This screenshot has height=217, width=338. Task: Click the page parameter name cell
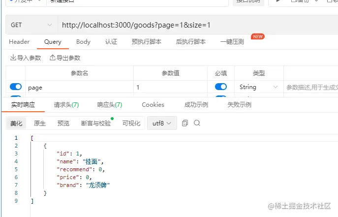[x=79, y=87]
